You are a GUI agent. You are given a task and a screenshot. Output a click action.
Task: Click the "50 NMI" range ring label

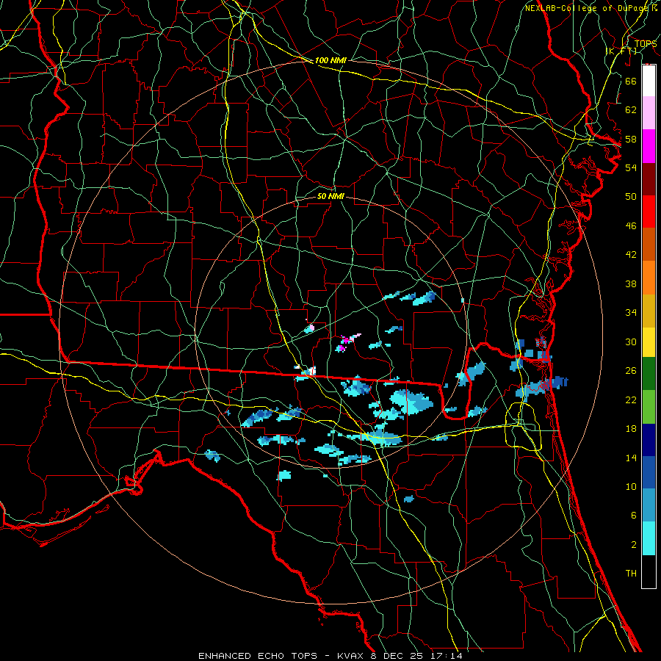coord(330,196)
